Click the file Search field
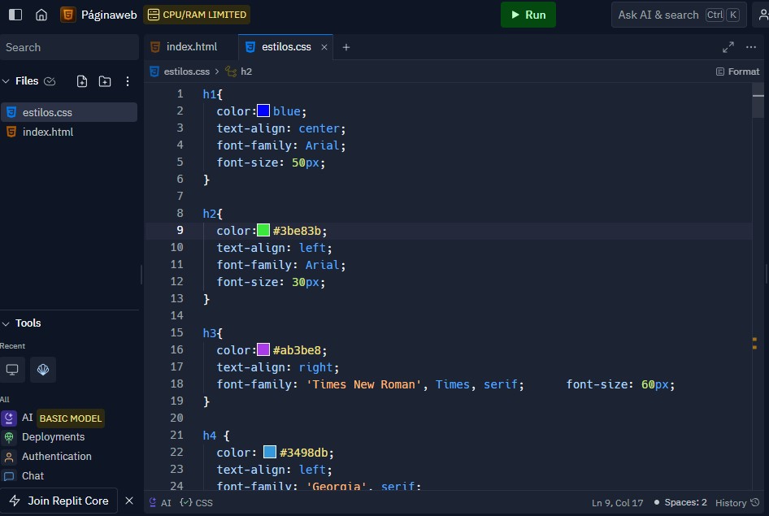 pos(69,47)
